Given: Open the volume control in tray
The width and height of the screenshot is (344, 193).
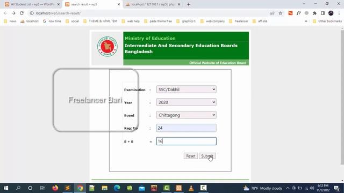Looking at the screenshot, I should pyautogui.click(x=312, y=188).
